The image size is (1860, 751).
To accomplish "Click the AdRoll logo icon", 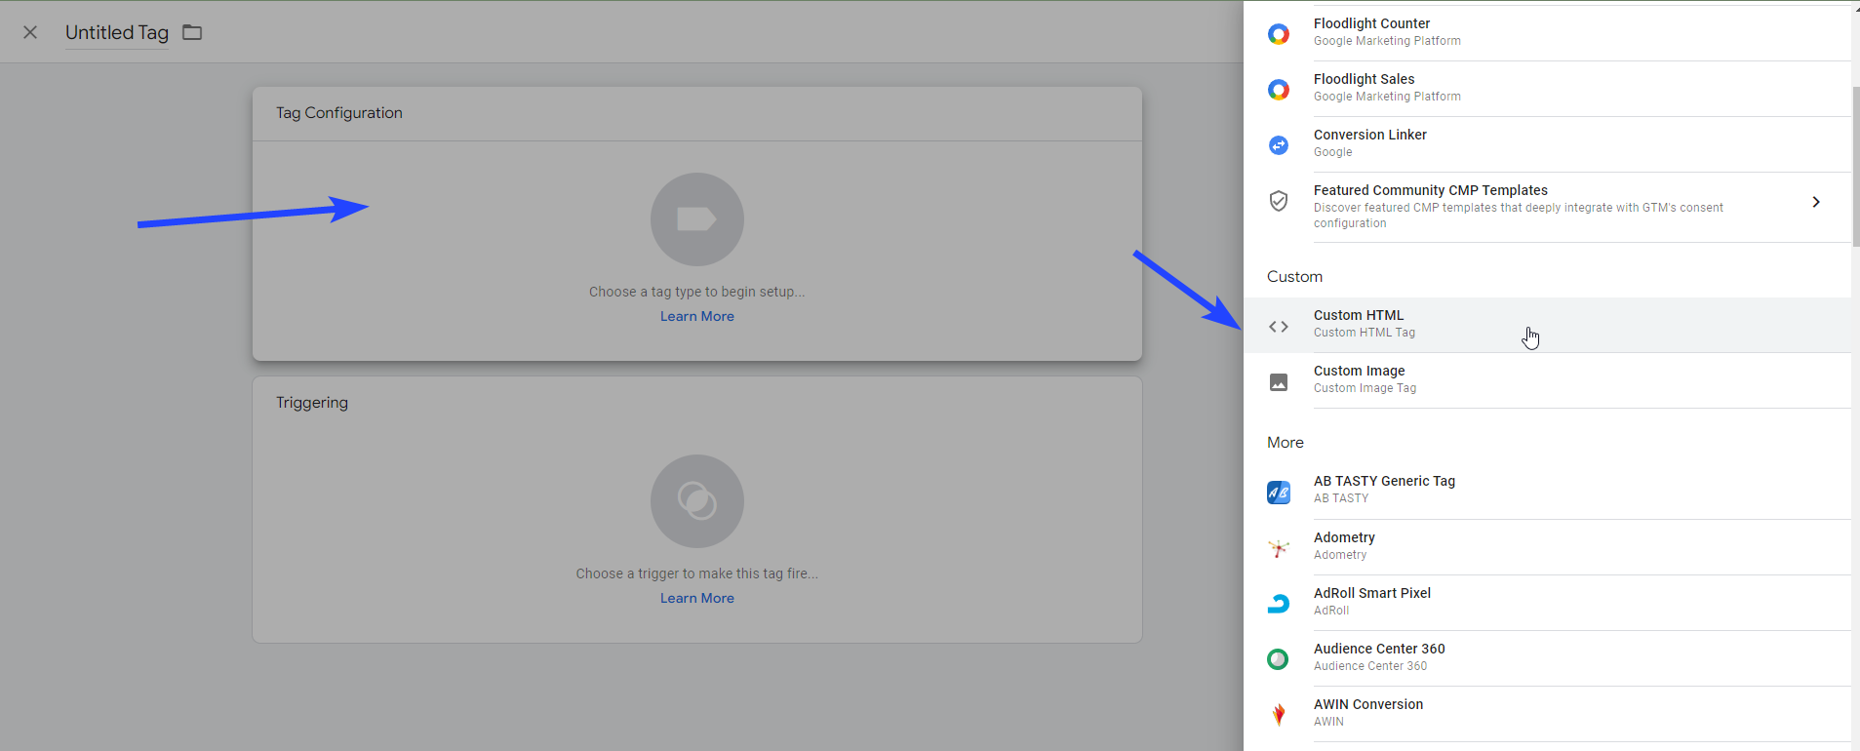I will coord(1279,604).
